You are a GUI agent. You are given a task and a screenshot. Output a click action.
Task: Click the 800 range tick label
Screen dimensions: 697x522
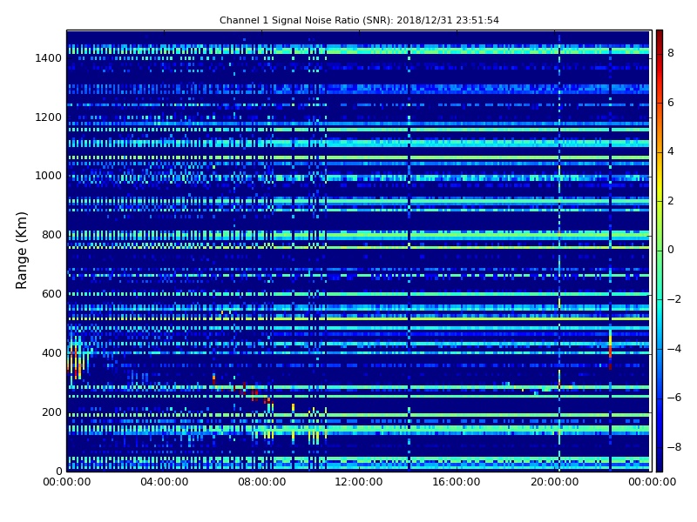pos(51,235)
